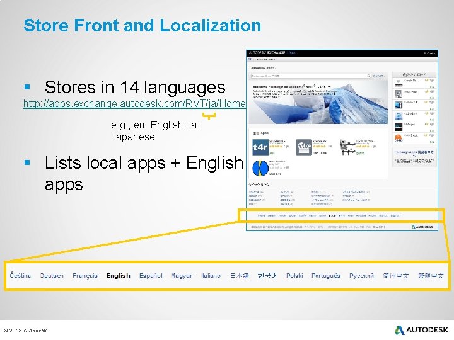Click the blue and yellow circle app icon
454x340 pixels.
(260, 168)
